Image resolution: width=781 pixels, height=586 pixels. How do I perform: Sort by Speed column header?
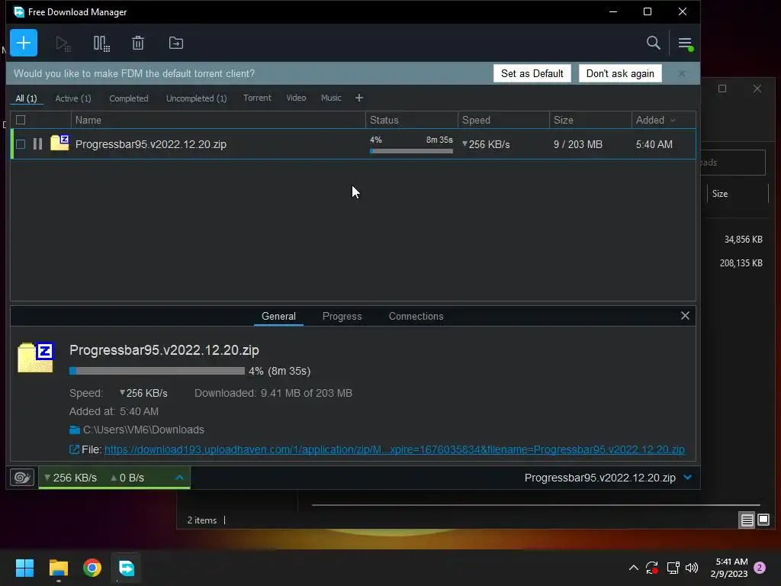click(503, 120)
